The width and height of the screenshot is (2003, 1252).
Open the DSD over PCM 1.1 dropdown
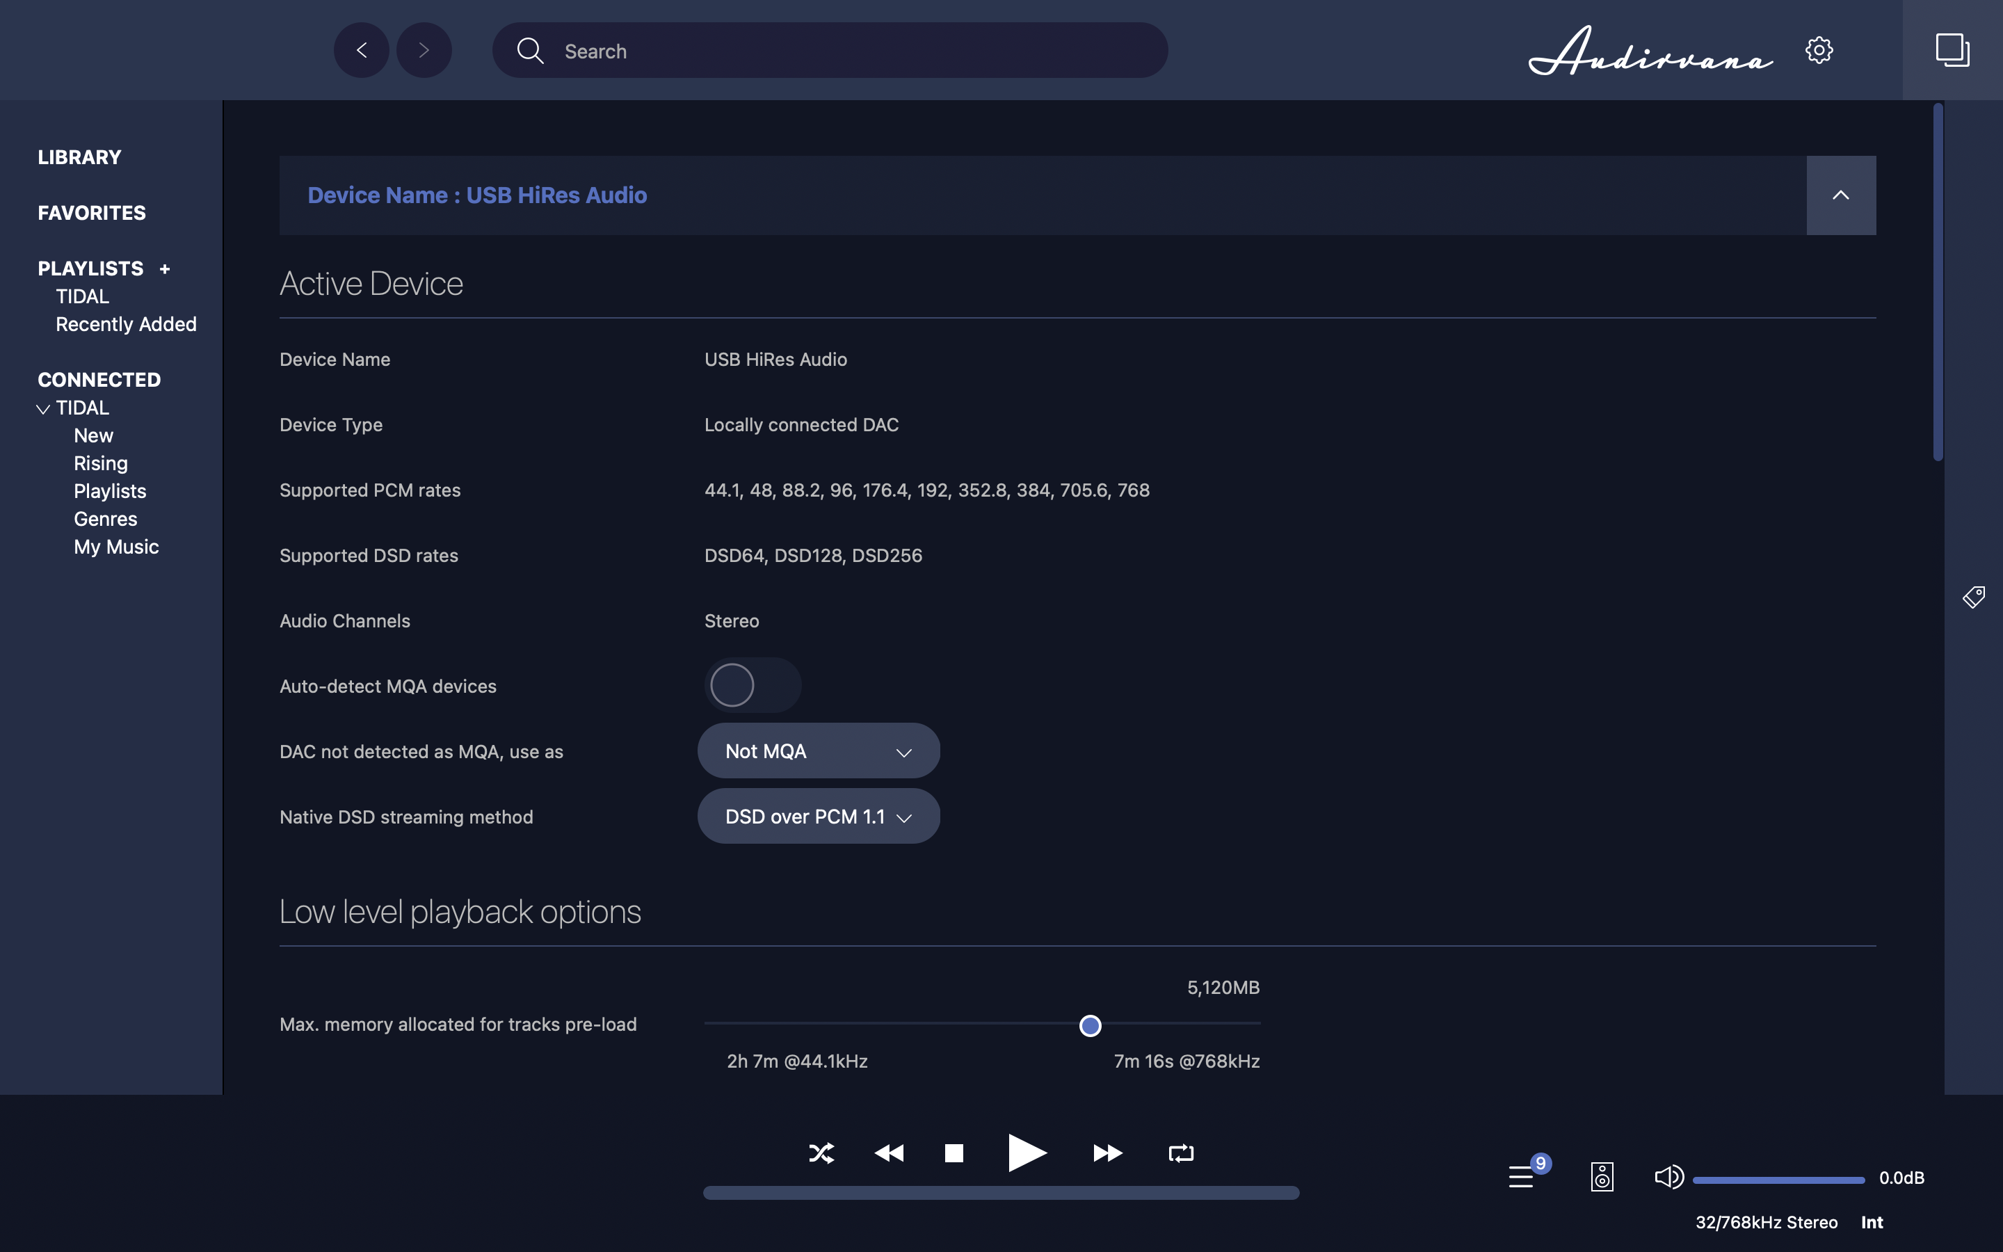(818, 817)
